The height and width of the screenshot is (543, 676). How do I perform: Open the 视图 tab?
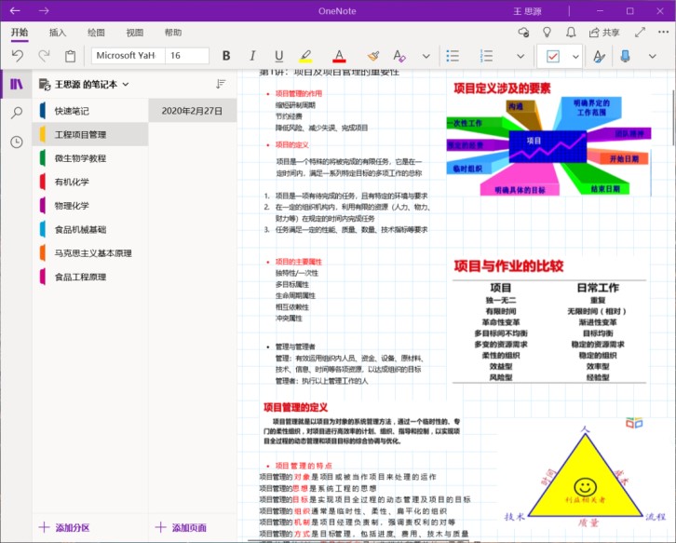(x=135, y=33)
